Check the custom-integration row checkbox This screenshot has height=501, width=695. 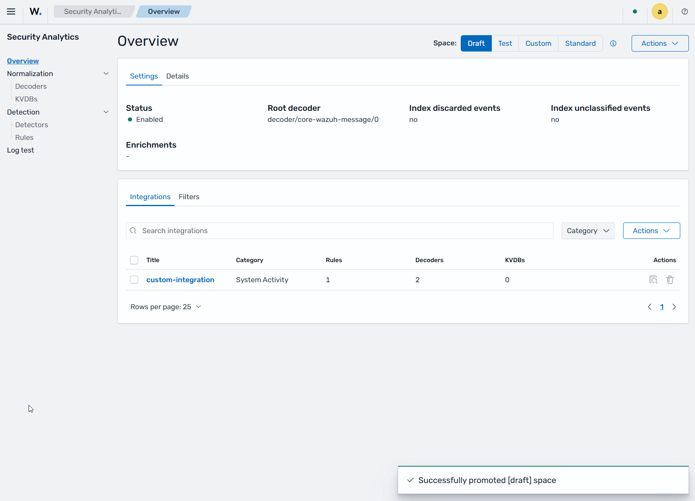click(x=134, y=280)
